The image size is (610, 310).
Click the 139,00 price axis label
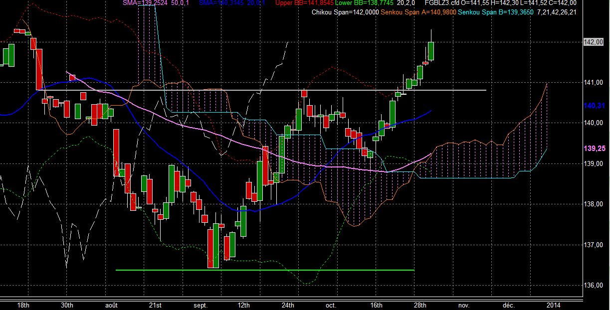coord(593,163)
